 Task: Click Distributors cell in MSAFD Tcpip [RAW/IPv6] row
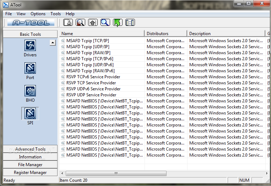[x=166, y=71]
